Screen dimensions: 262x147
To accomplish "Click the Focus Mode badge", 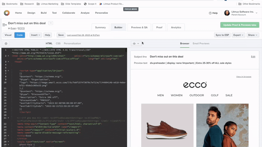I will coord(131,9).
